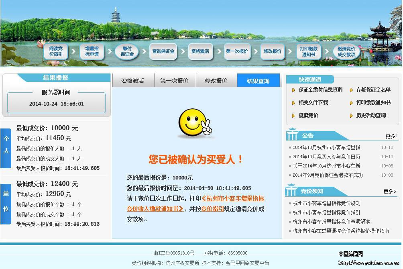The width and height of the screenshot is (403, 269).
Task: Open the 打印缴款通知书 step in banner
Action: [x=309, y=51]
